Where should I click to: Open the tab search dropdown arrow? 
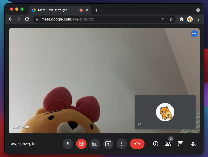coord(198,10)
